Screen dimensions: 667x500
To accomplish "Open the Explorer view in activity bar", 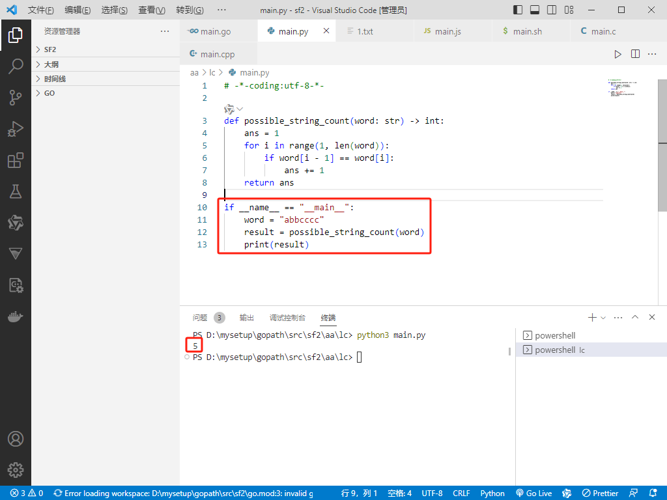I will pos(16,35).
